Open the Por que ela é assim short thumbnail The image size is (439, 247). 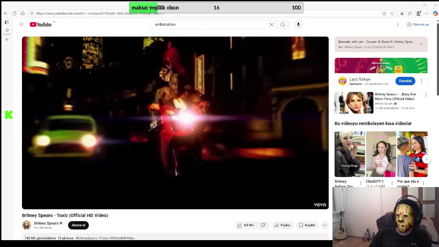(x=412, y=154)
